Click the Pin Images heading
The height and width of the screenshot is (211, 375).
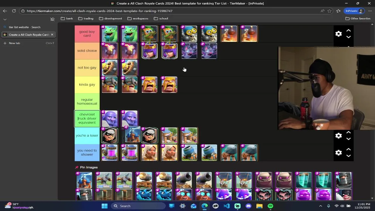(x=89, y=167)
